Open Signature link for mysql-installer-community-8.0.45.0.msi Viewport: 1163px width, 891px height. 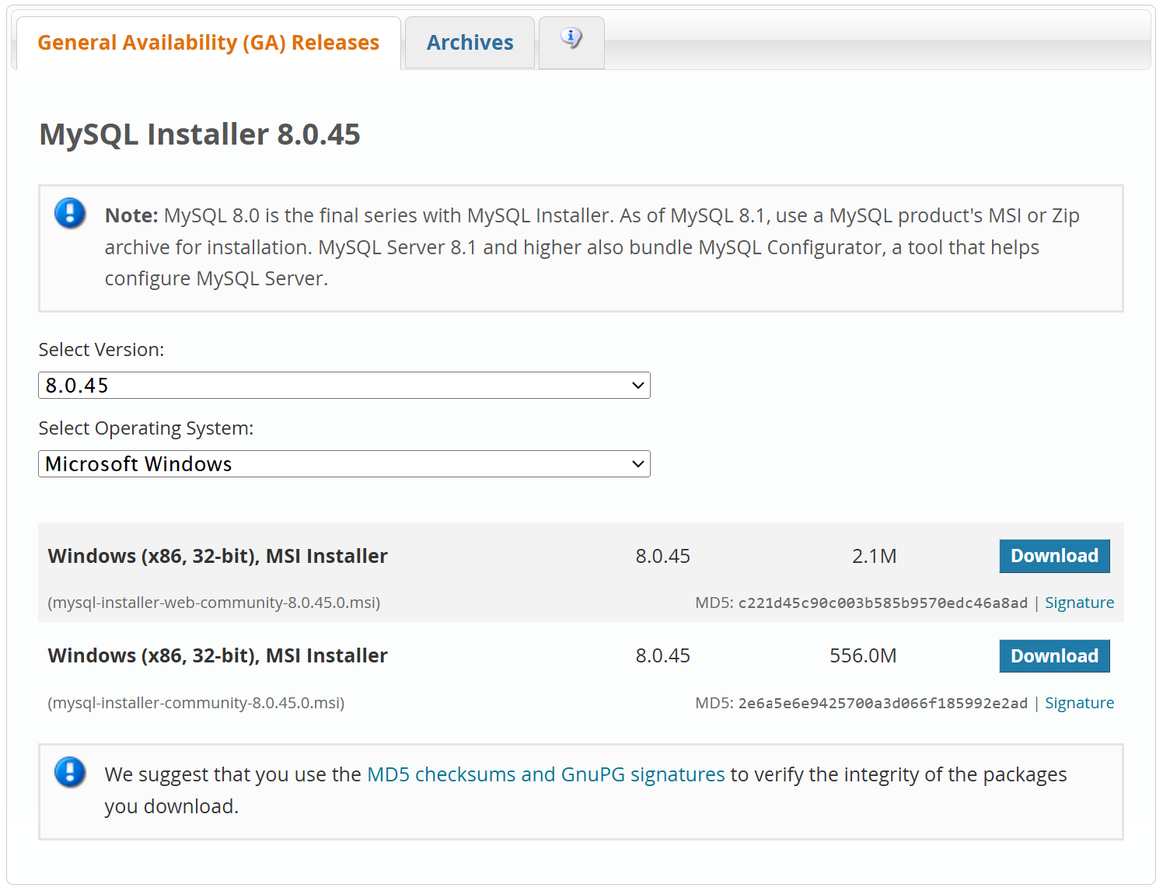pyautogui.click(x=1078, y=703)
